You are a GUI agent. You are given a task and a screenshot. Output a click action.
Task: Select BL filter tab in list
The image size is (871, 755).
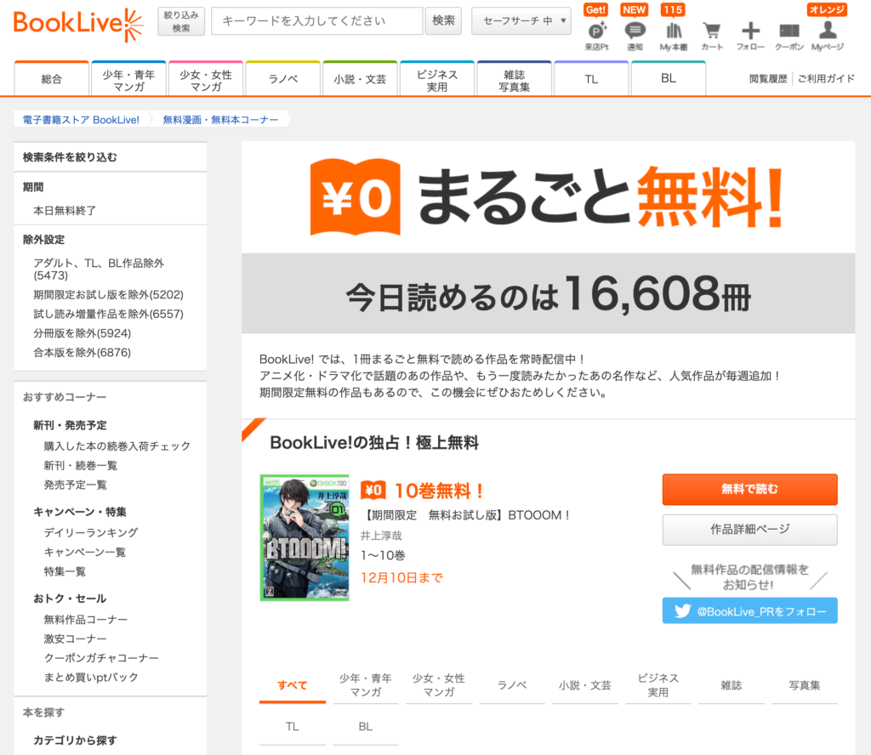pyautogui.click(x=366, y=727)
